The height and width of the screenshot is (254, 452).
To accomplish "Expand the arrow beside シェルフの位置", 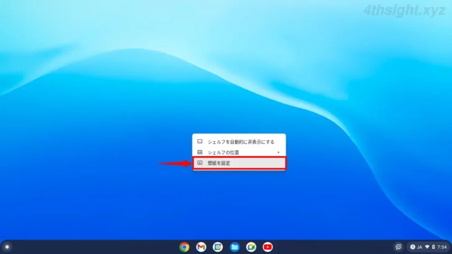I will pos(278,152).
